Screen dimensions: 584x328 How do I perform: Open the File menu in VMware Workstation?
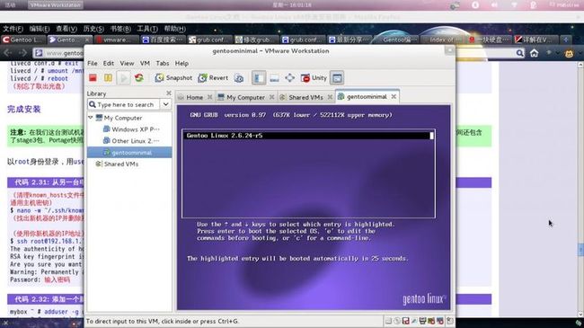(92, 64)
